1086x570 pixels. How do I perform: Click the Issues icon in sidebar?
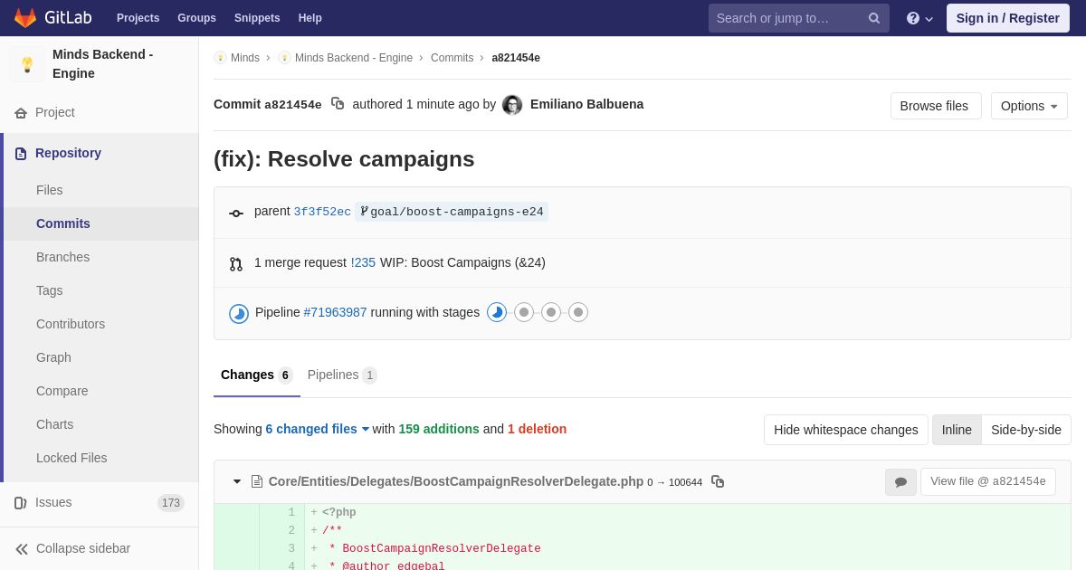click(21, 503)
